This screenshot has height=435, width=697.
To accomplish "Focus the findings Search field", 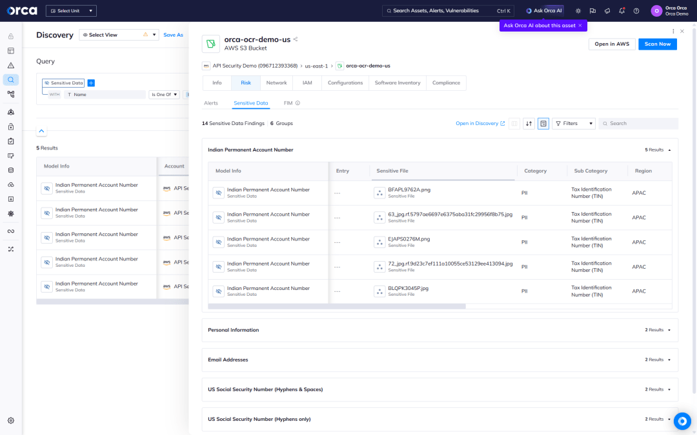I will [638, 123].
